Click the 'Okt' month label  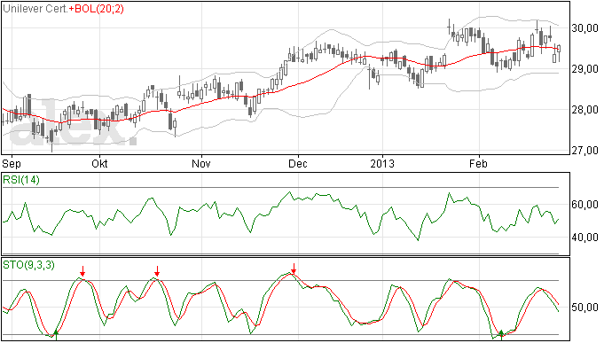pos(99,163)
